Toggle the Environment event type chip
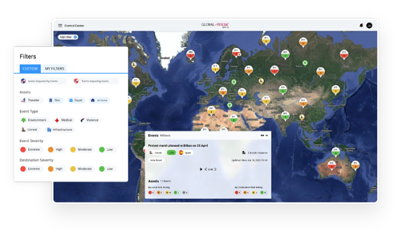Viewport: 406px width, 240px height. [x=34, y=120]
